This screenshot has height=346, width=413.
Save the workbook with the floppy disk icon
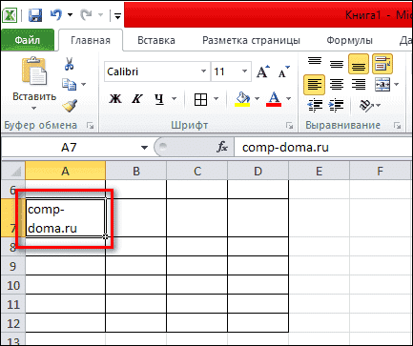pyautogui.click(x=35, y=15)
